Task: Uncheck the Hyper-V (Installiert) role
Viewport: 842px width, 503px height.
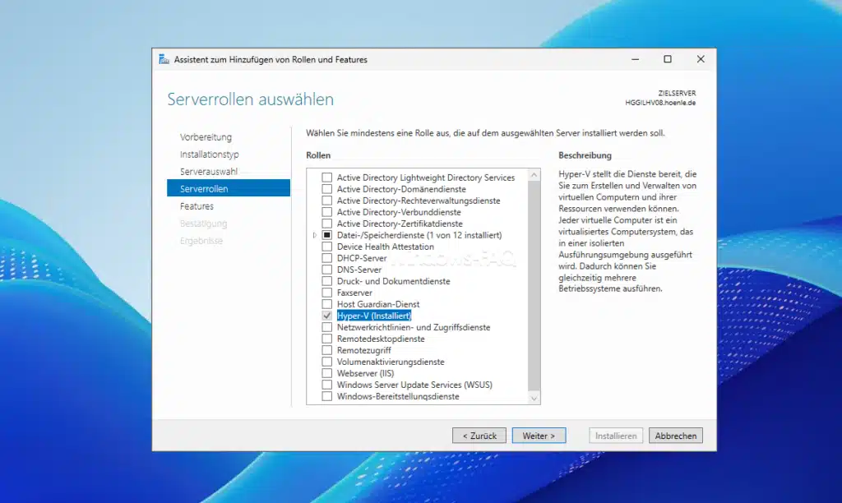Action: coord(326,315)
